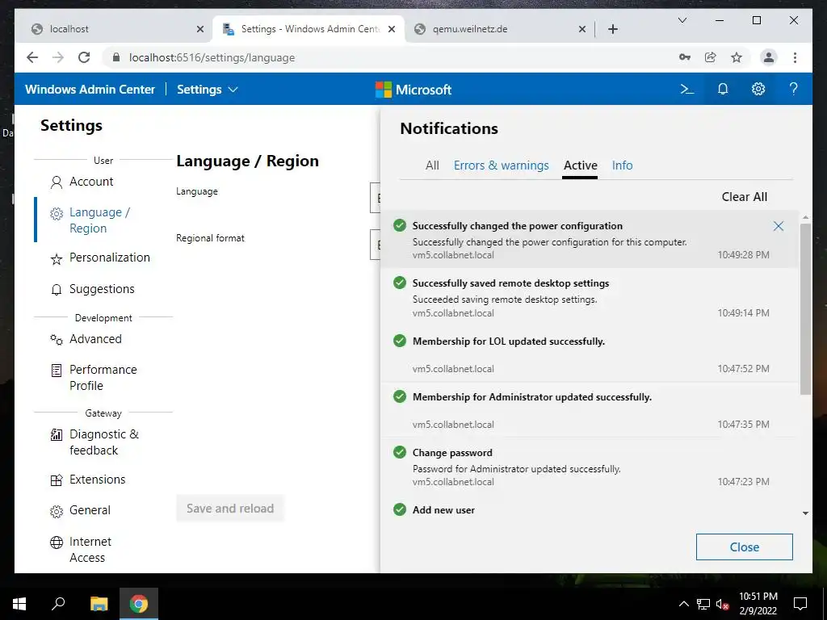This screenshot has height=620, width=827.
Task: Open the notifications bell icon
Action: [723, 89]
